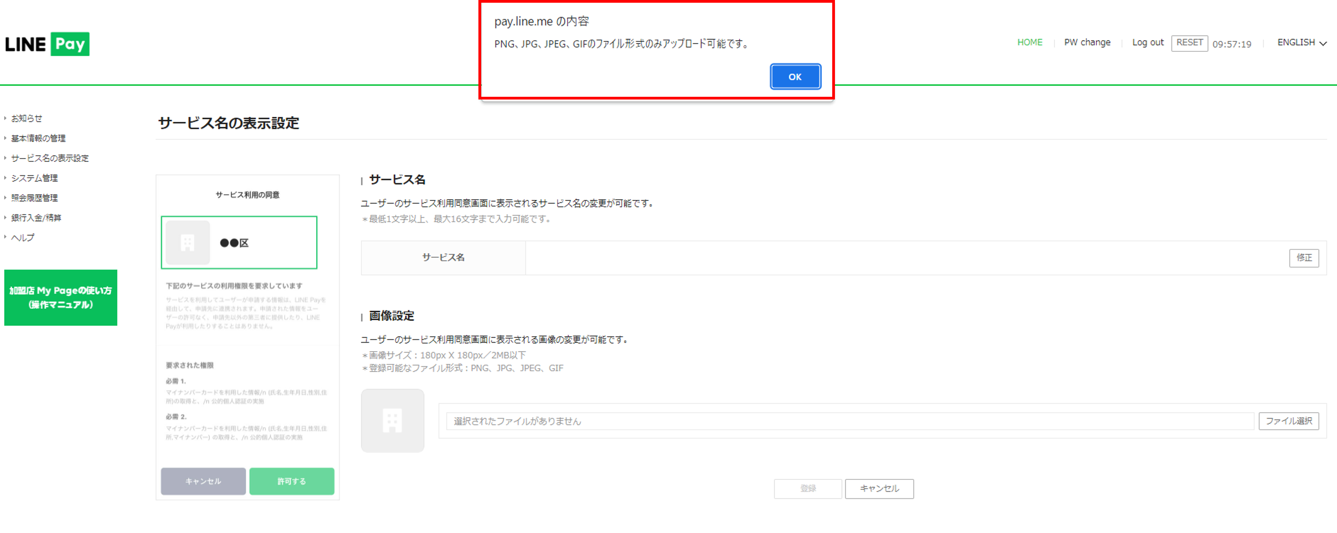Select サービス名の表示設定 in the sidebar
The height and width of the screenshot is (533, 1337).
pyautogui.click(x=50, y=158)
